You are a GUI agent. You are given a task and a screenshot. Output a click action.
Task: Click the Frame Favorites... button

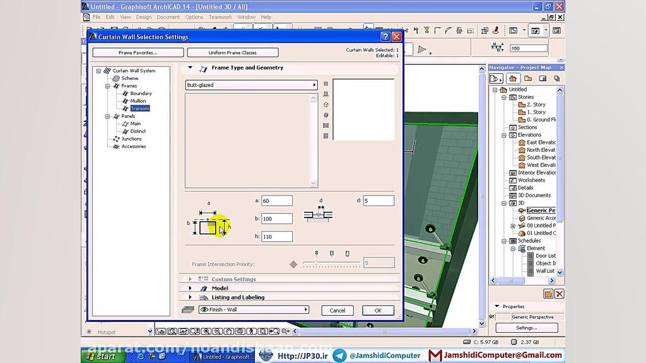coord(138,53)
